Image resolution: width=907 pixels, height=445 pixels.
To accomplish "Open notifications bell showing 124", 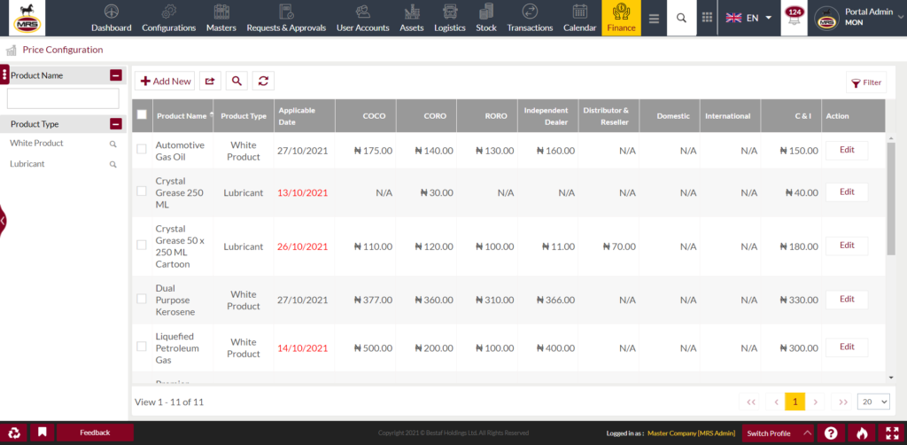I will point(794,18).
